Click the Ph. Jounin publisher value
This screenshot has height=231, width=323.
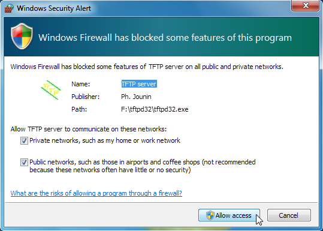[x=136, y=97]
